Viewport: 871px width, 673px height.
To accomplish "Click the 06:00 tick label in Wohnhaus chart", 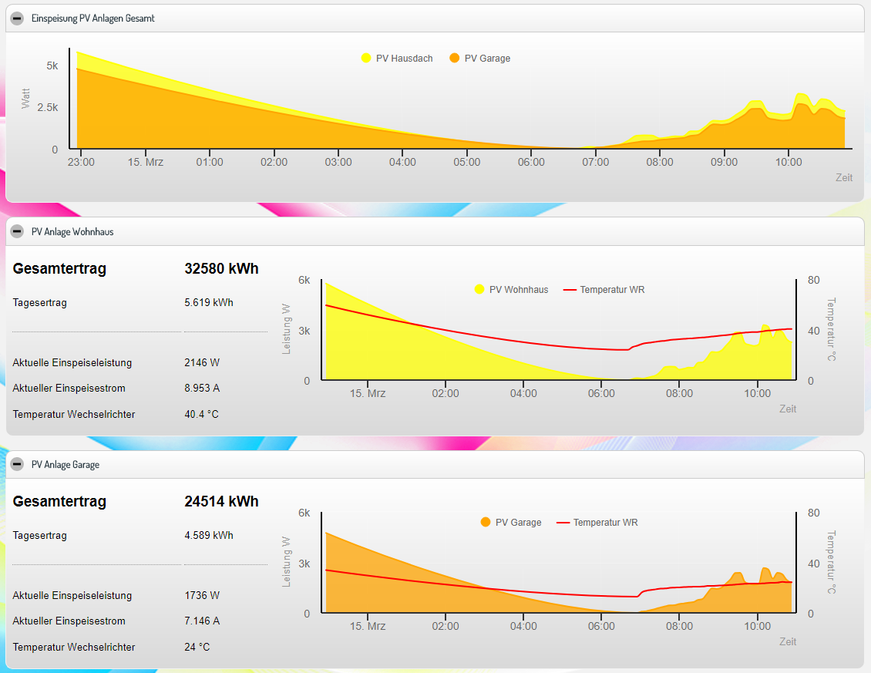I will [x=601, y=393].
